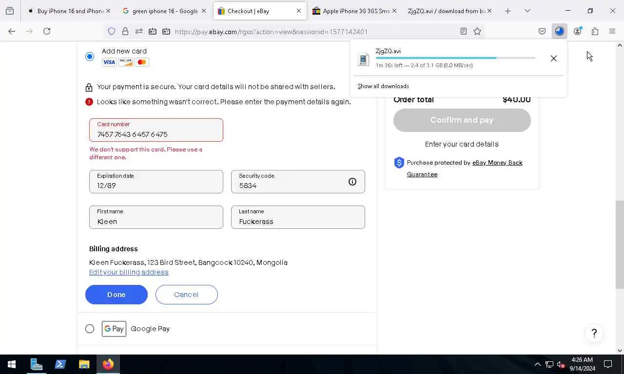624x374 pixels.
Task: Open network tray icon
Action: [x=549, y=364]
